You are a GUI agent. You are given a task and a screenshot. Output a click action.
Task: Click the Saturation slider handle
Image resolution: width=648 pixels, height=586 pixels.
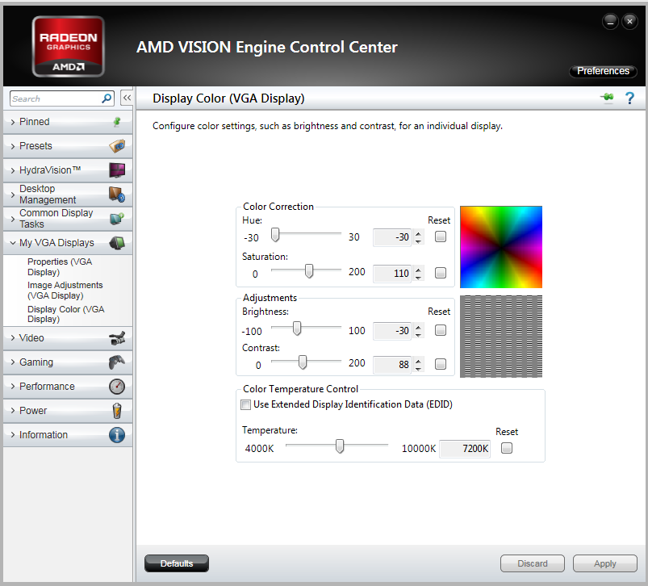click(x=309, y=271)
